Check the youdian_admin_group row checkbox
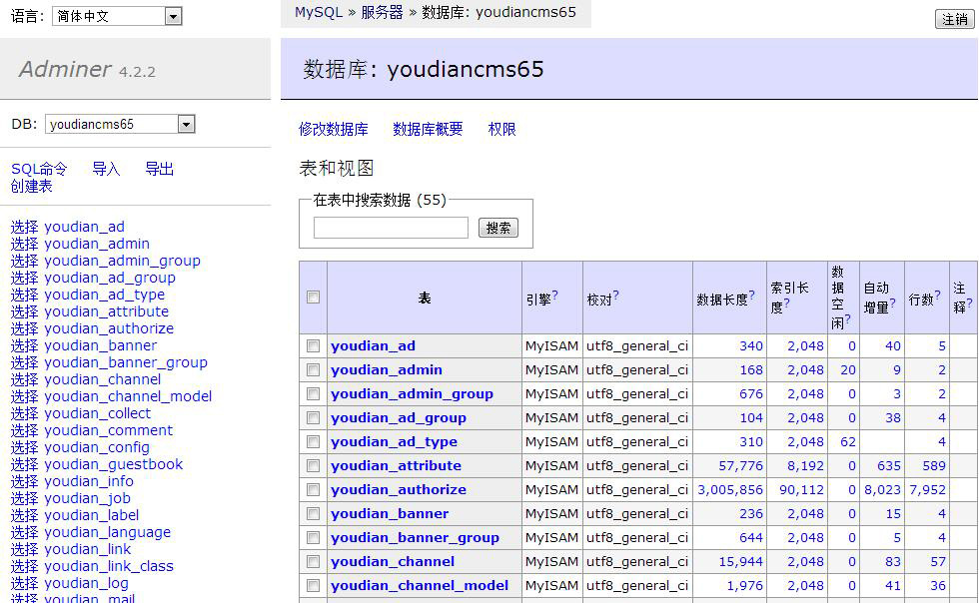Image resolution: width=979 pixels, height=603 pixels. (x=314, y=394)
